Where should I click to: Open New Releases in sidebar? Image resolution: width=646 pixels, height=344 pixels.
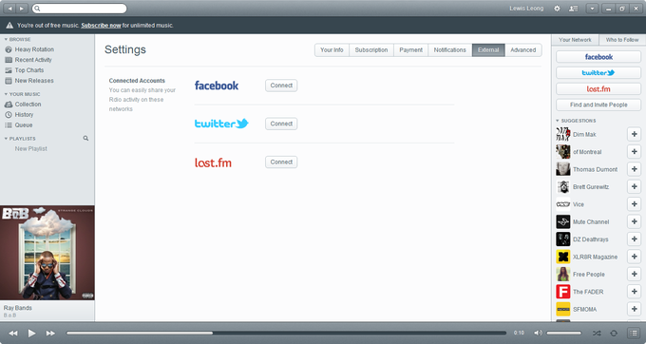[x=34, y=81]
